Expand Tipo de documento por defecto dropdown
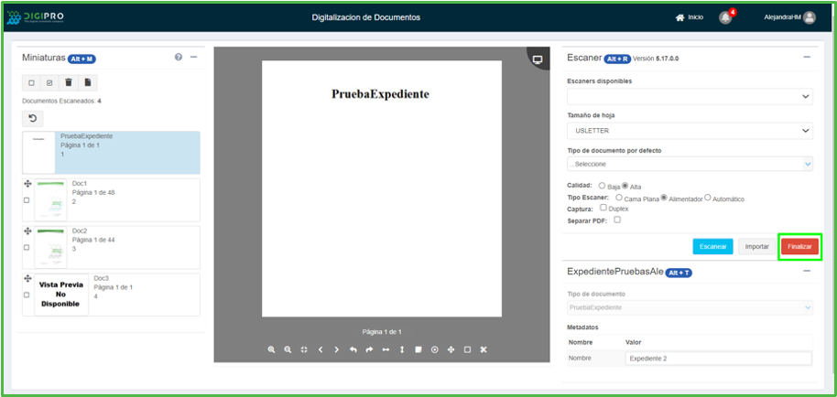The image size is (837, 397). (x=690, y=164)
